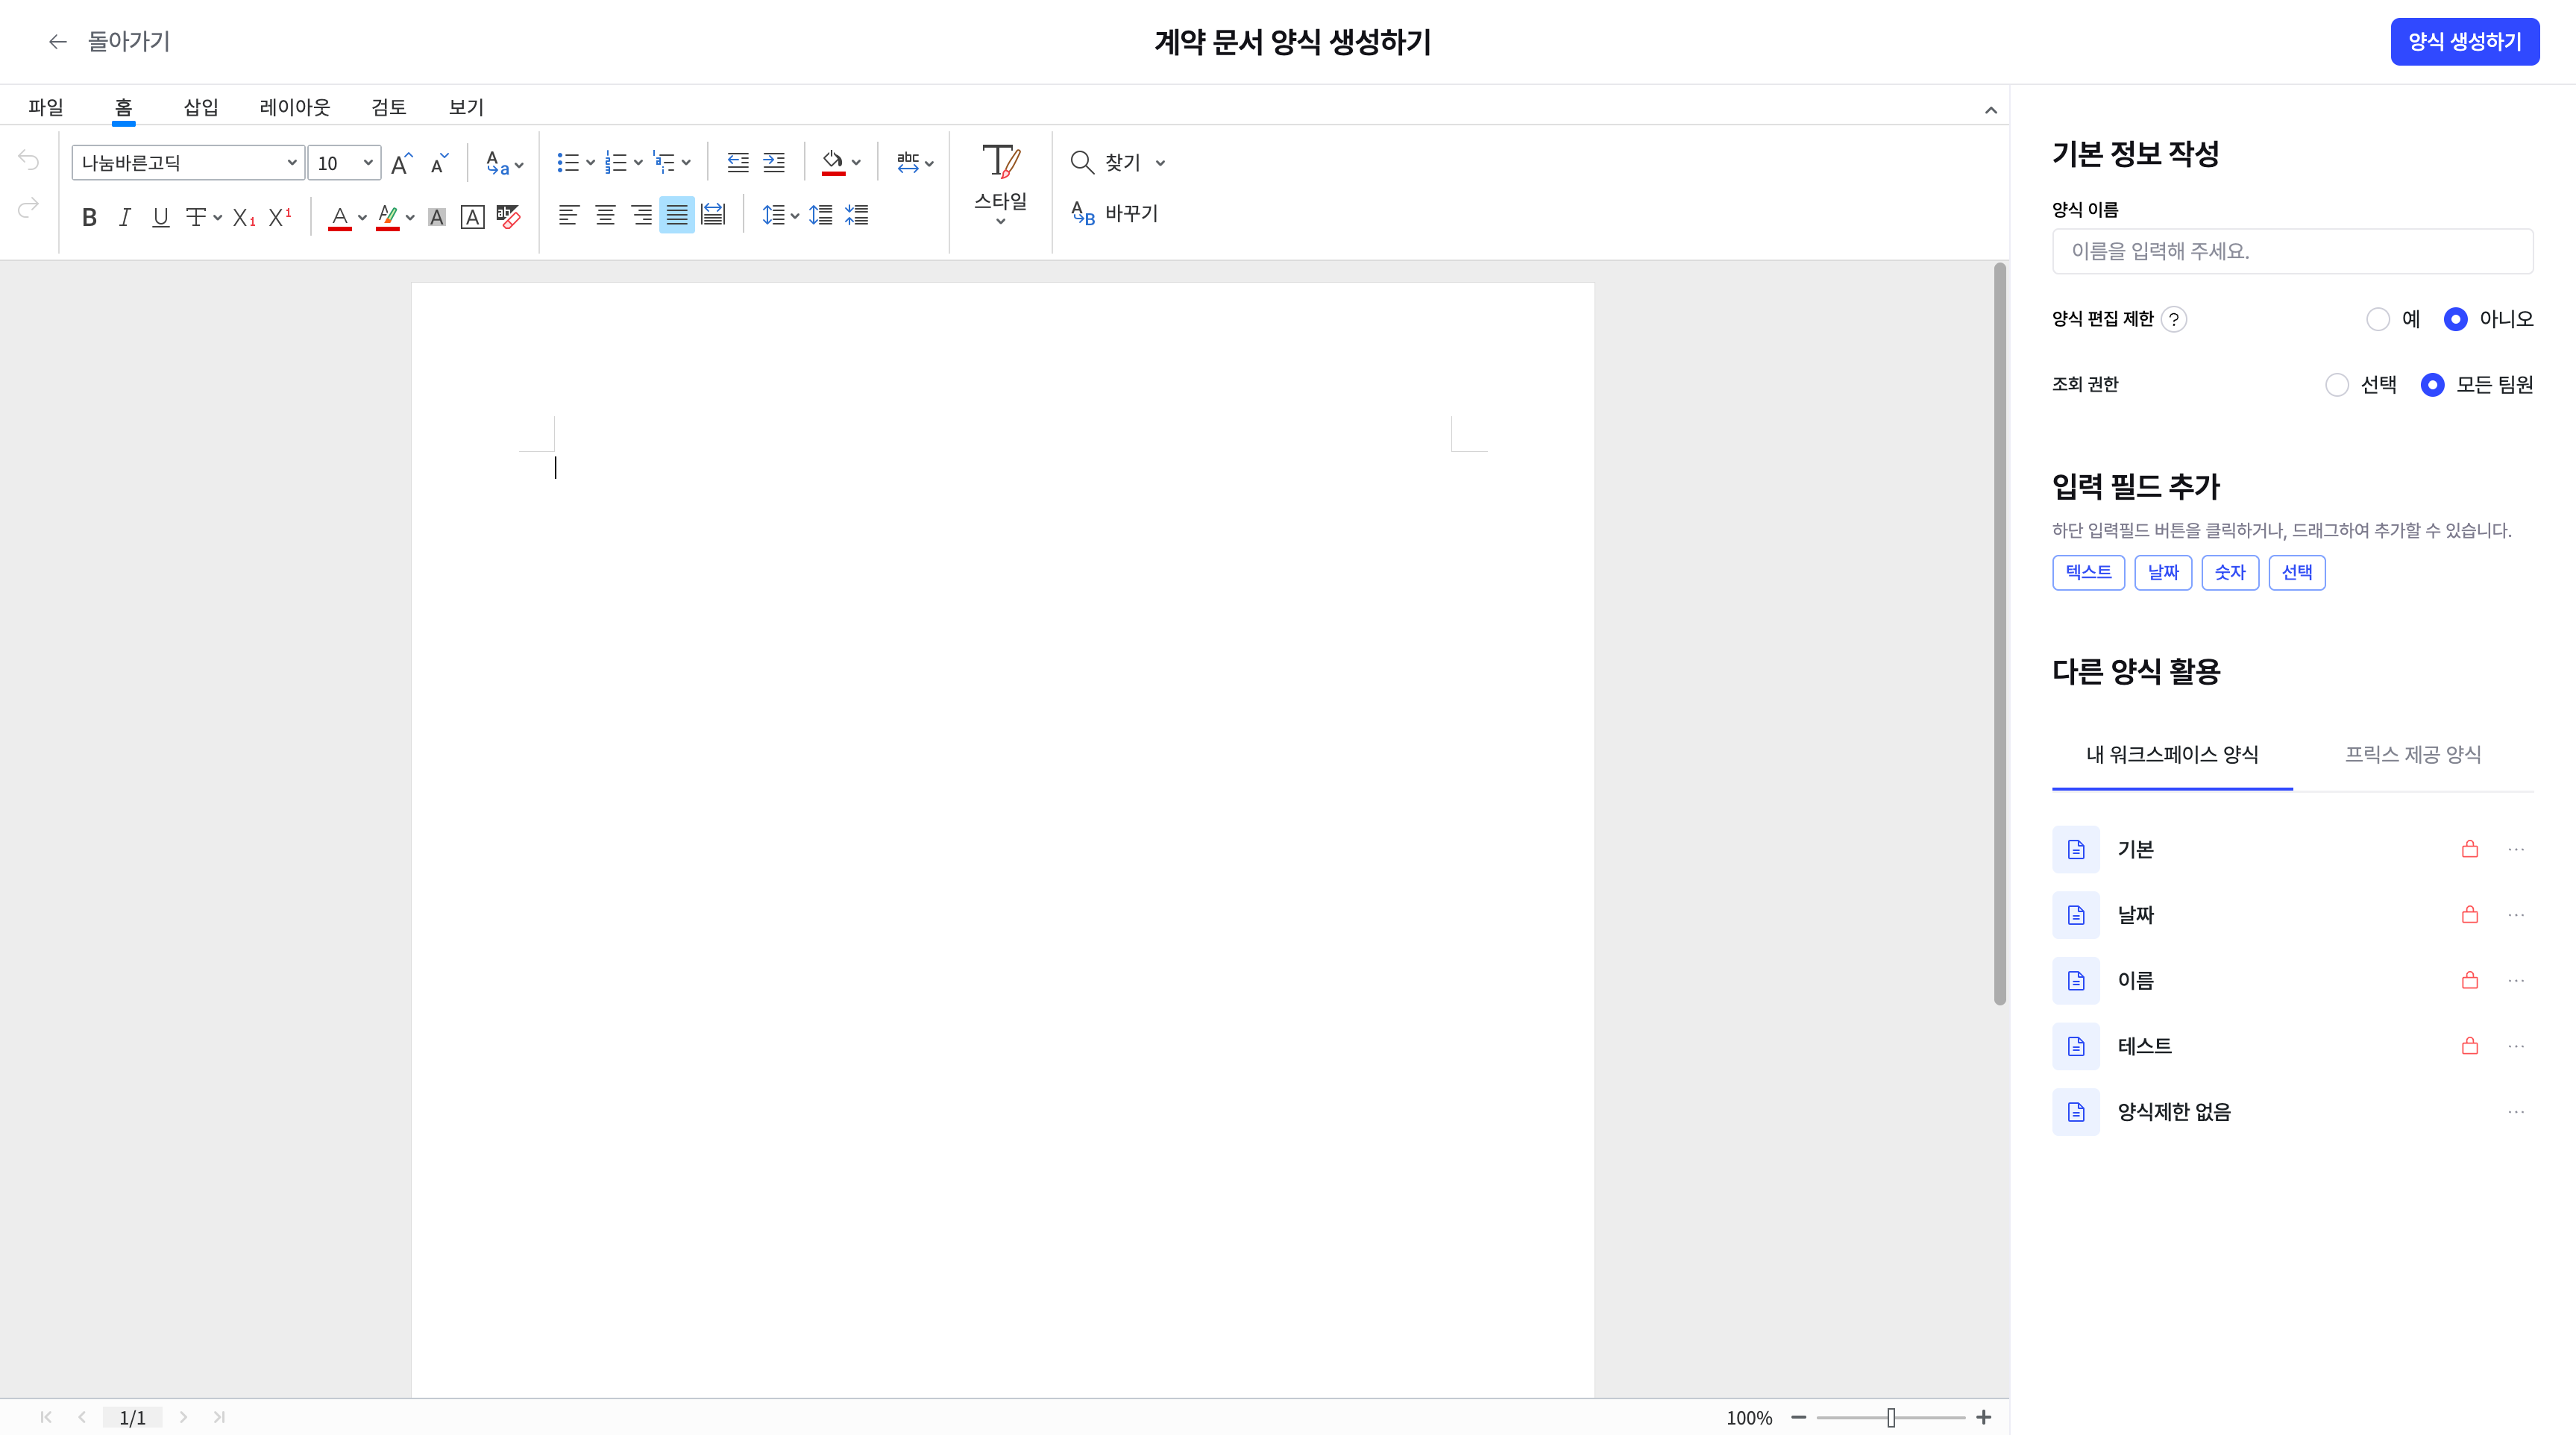Open the 이름 template file icon
Viewport: 2576px width, 1435px height.
[x=2076, y=980]
